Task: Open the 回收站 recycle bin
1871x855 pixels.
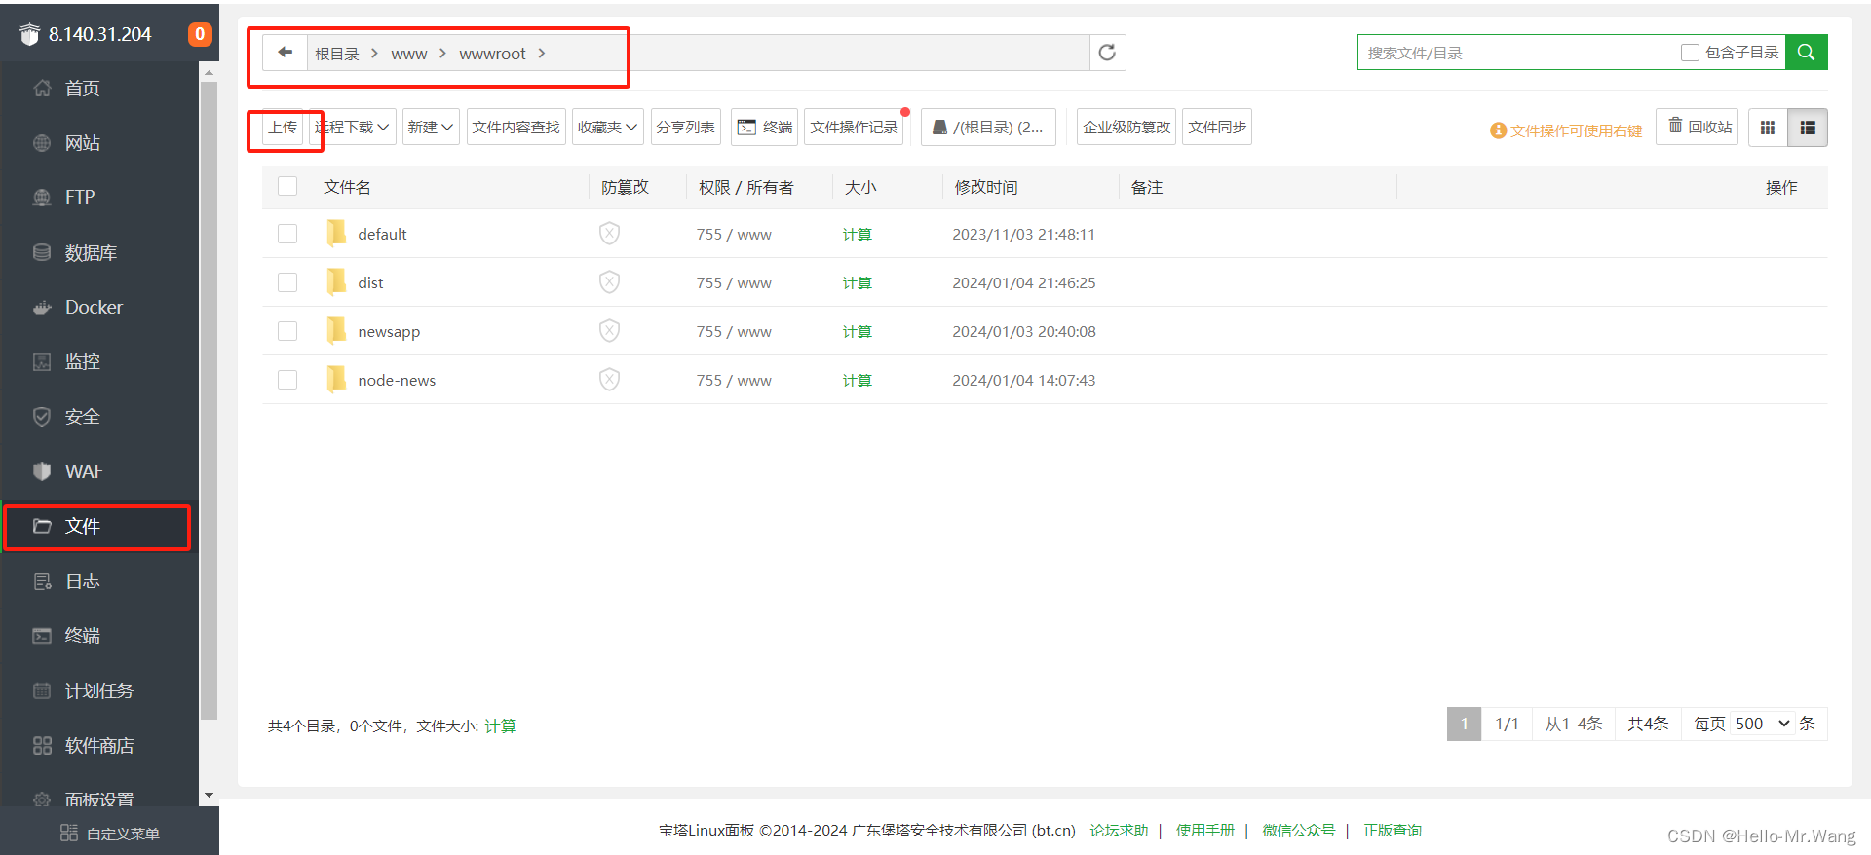Action: [x=1698, y=127]
